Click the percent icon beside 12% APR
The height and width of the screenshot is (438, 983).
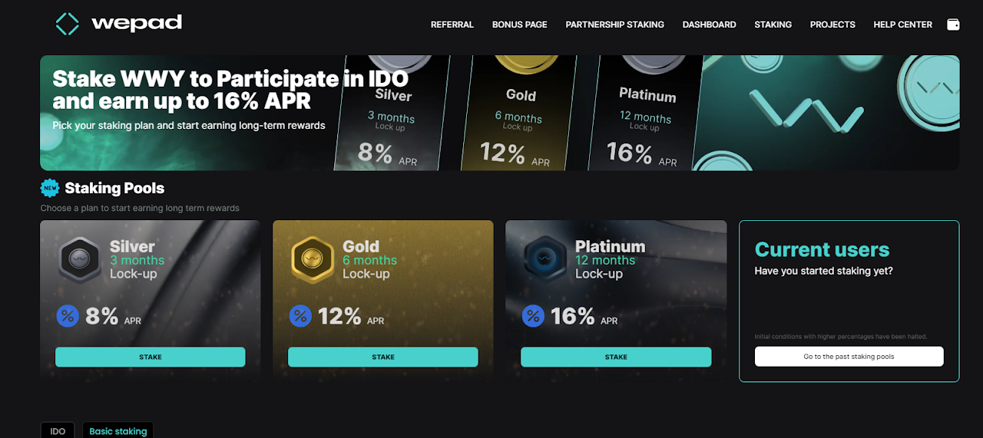point(300,315)
